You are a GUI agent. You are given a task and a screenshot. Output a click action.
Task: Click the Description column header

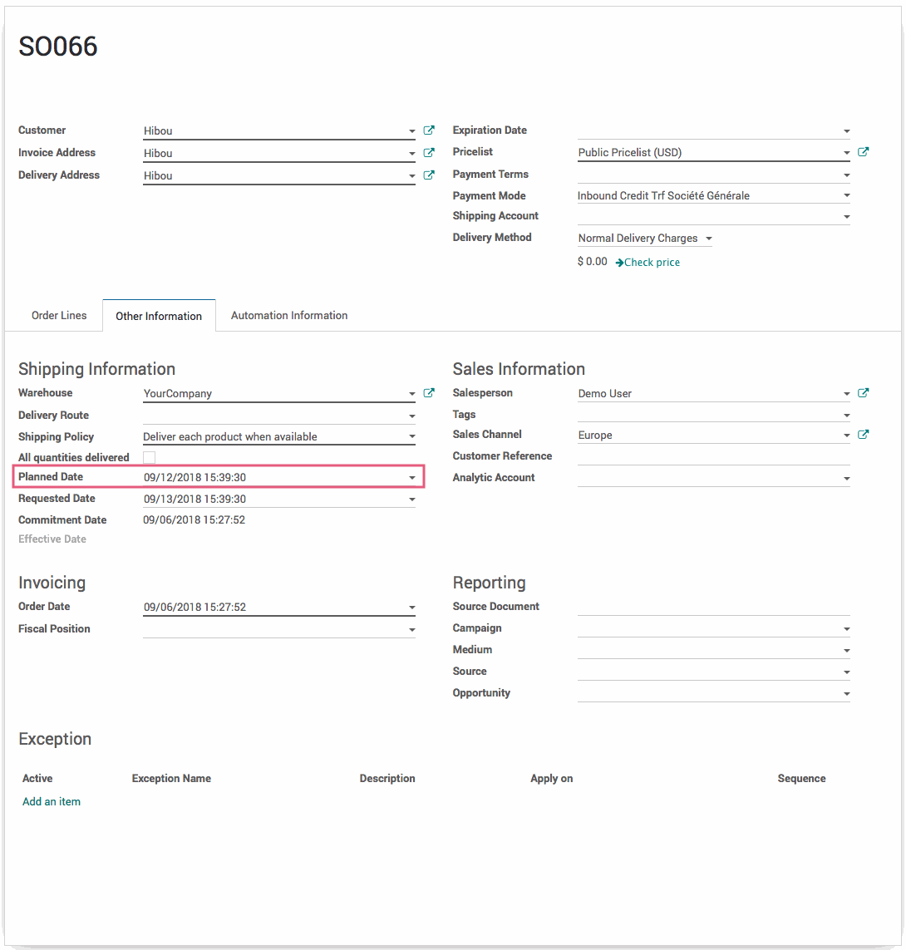click(x=387, y=779)
